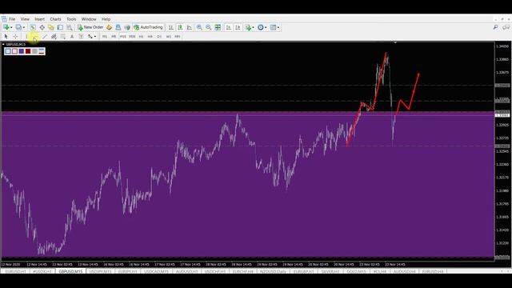The image size is (512, 288).
Task: Select the Equidistant Channel tool
Action: [x=54, y=37]
